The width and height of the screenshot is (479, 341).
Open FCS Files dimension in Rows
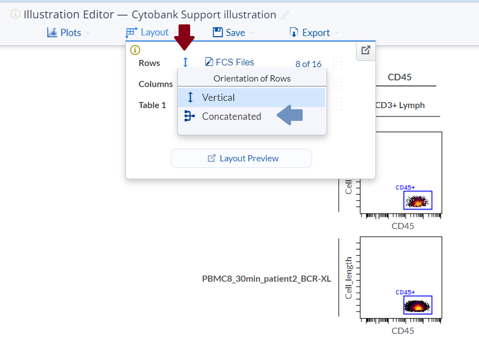pos(230,63)
